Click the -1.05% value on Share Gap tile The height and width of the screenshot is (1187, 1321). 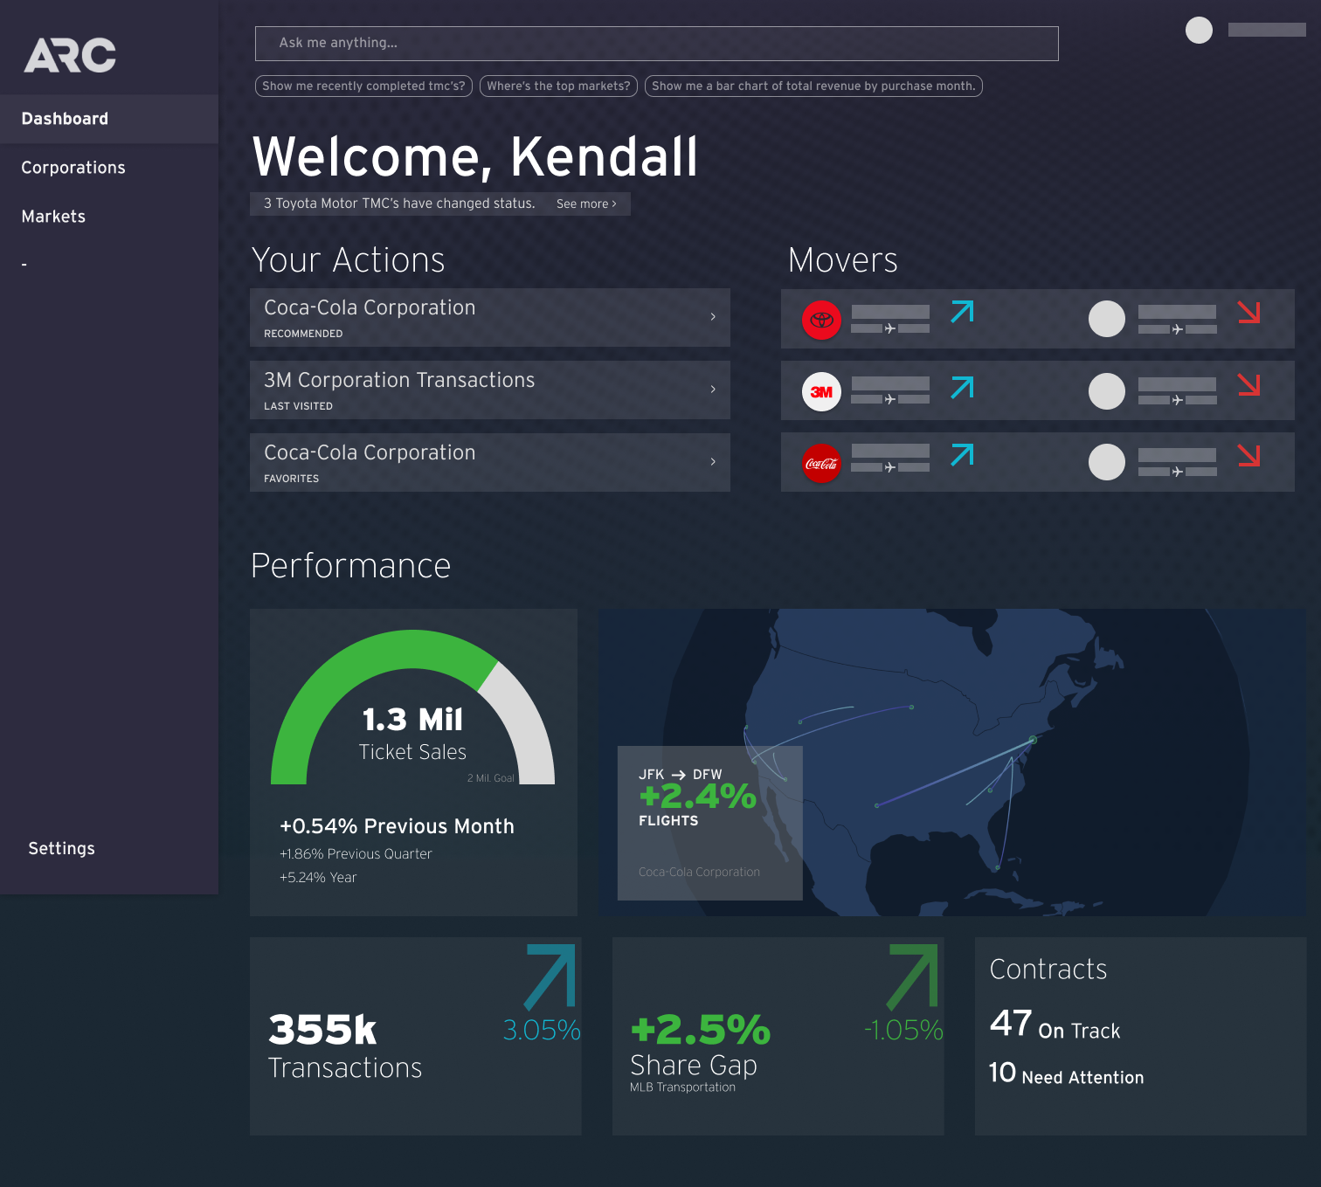(x=903, y=1031)
